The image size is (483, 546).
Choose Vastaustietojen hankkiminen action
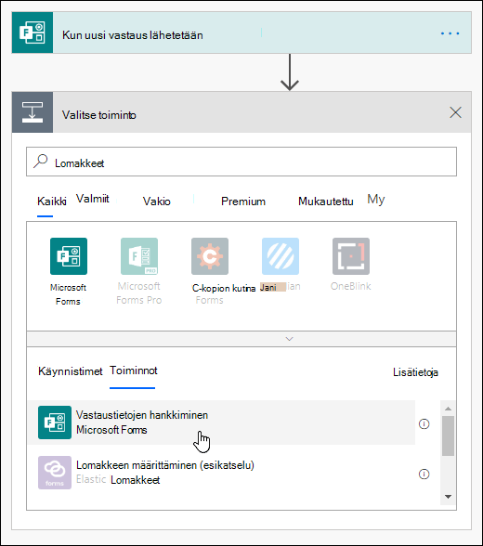[x=221, y=422]
